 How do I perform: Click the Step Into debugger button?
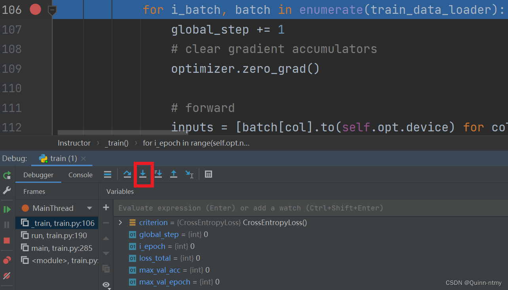click(143, 174)
